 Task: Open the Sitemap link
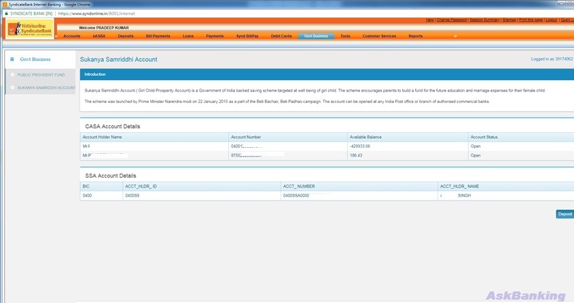[x=509, y=20]
